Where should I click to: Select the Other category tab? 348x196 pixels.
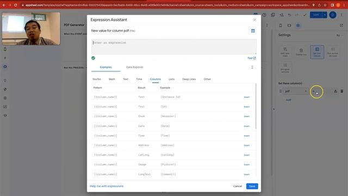coord(207,79)
